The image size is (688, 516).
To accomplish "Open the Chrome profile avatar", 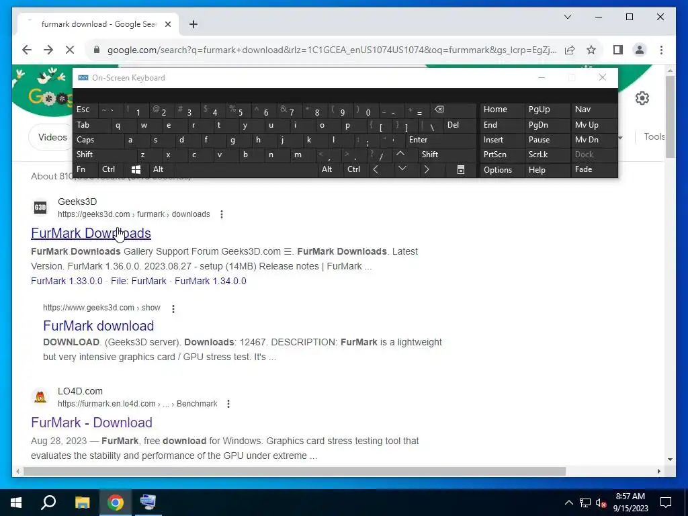I will (x=640, y=50).
